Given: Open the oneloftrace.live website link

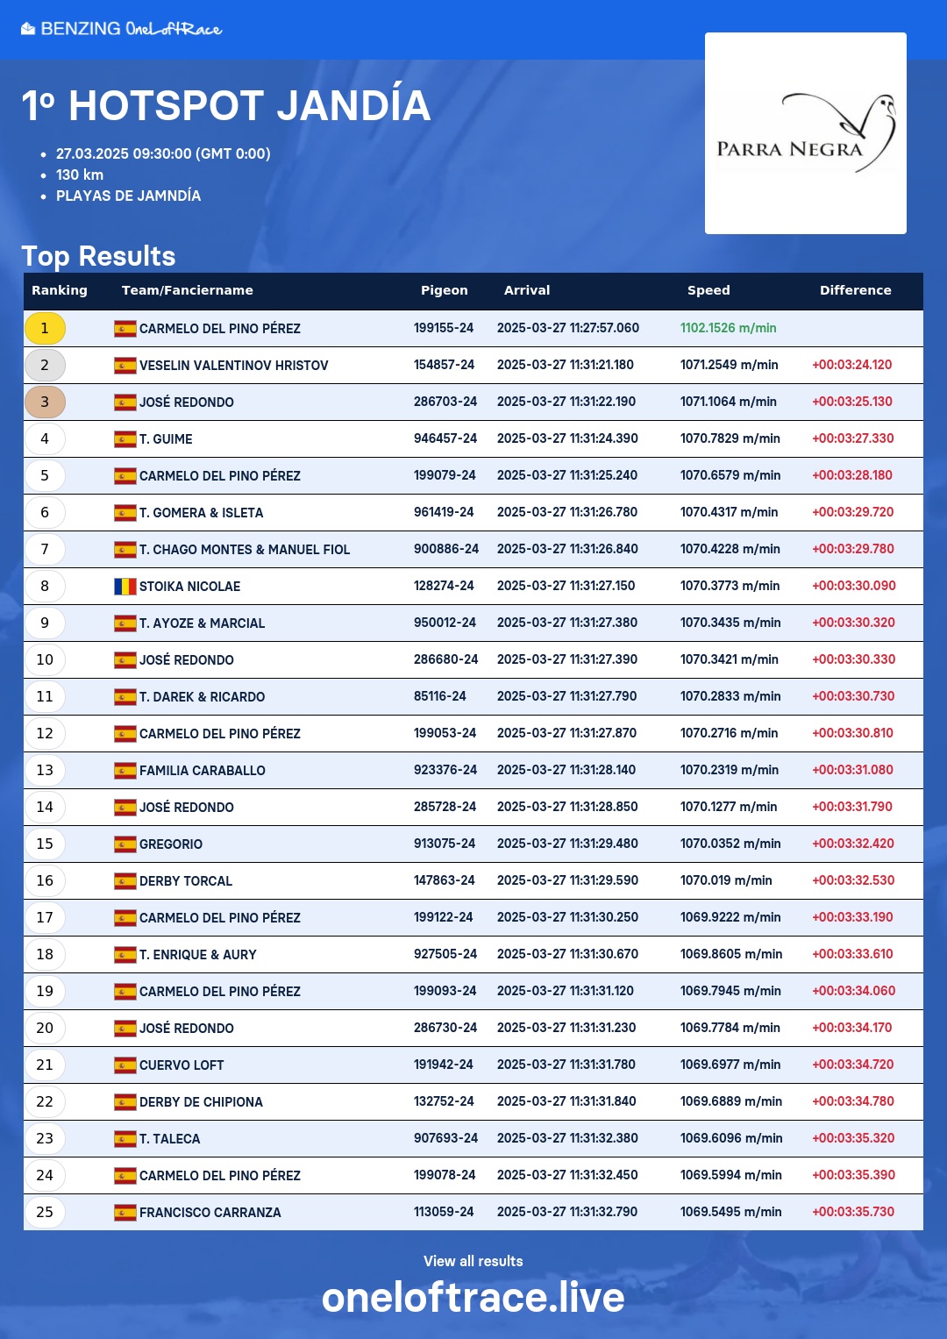Looking at the screenshot, I should (x=473, y=1298).
